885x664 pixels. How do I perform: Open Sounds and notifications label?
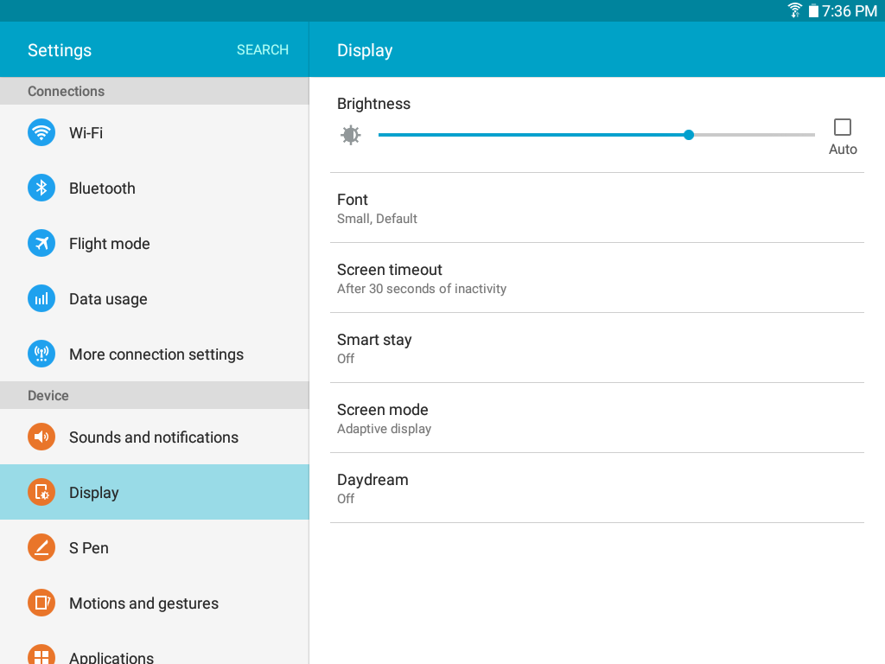coord(154,437)
